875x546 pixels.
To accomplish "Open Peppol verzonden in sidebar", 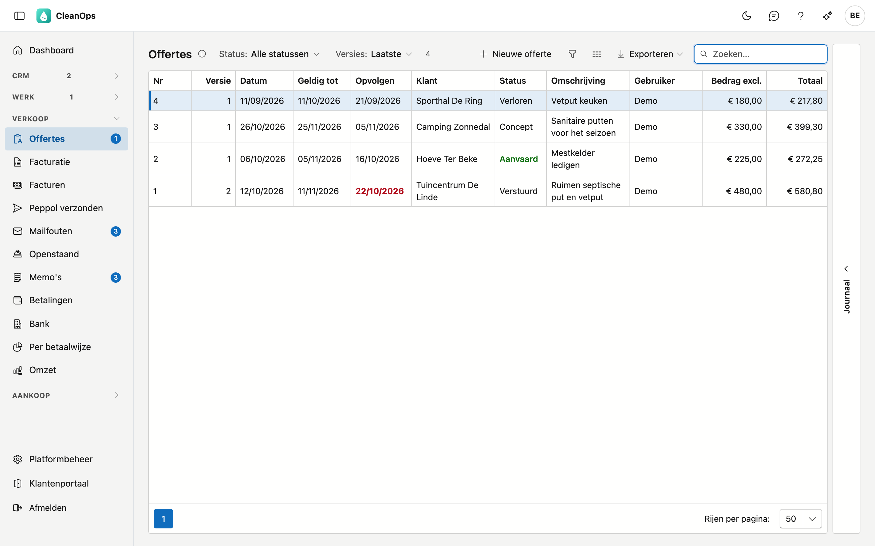I will pyautogui.click(x=67, y=208).
